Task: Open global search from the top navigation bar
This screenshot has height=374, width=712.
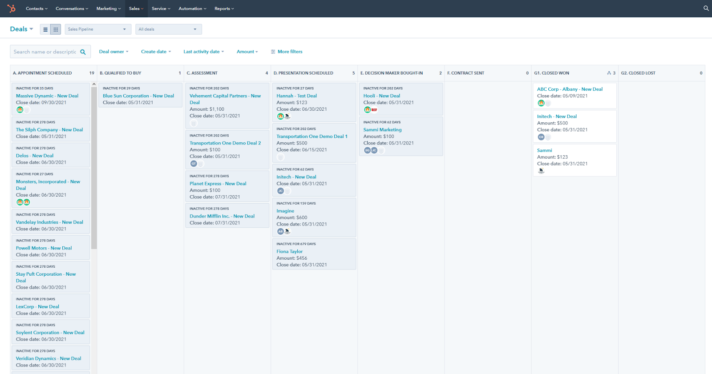Action: click(x=706, y=8)
